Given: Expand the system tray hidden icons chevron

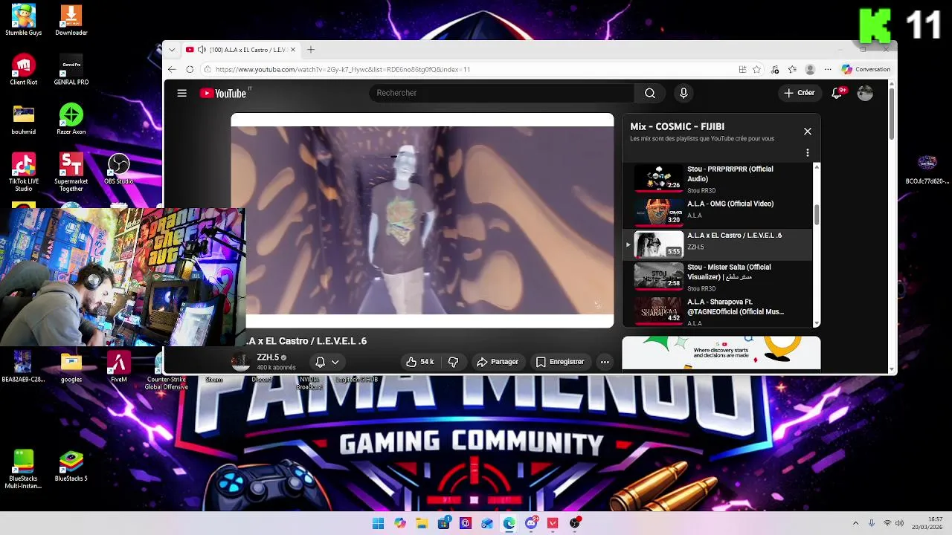Looking at the screenshot, I should [855, 523].
